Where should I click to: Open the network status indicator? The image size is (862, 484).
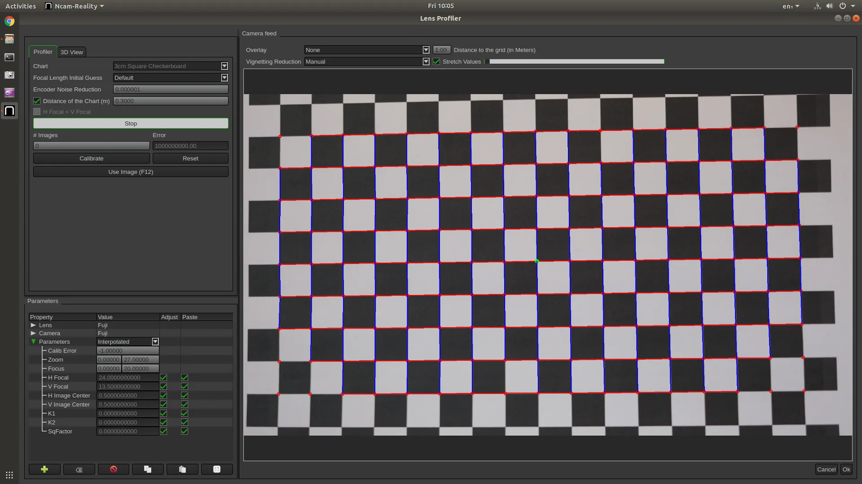817,6
